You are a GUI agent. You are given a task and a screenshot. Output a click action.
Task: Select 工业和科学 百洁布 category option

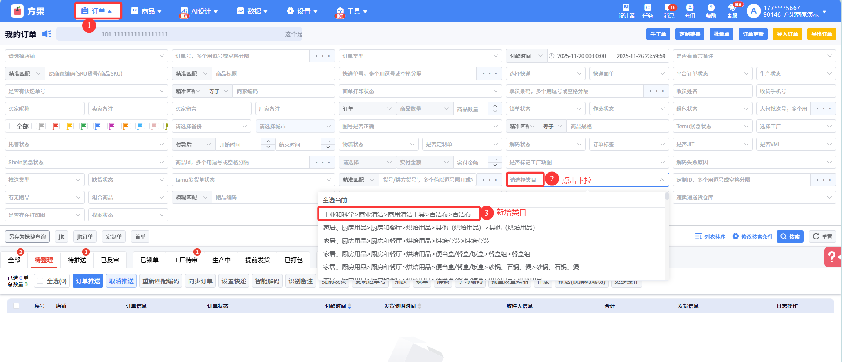point(397,214)
